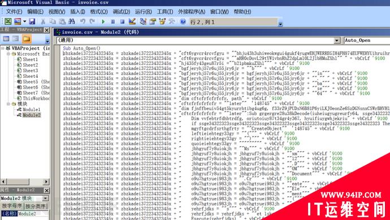Toggle Design Mode icon in toolbar
Image resolution: width=390 pixels, height=220 pixels.
click(132, 21)
